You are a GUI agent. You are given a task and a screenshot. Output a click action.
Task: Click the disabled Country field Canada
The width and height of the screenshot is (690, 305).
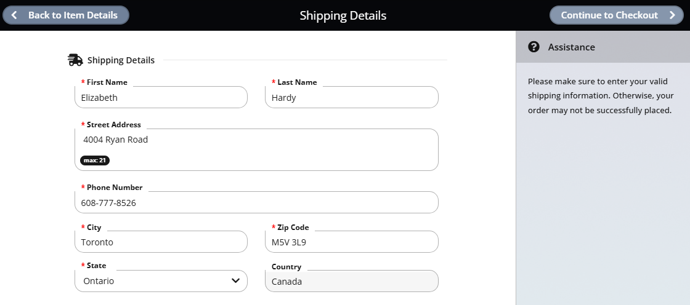click(352, 281)
